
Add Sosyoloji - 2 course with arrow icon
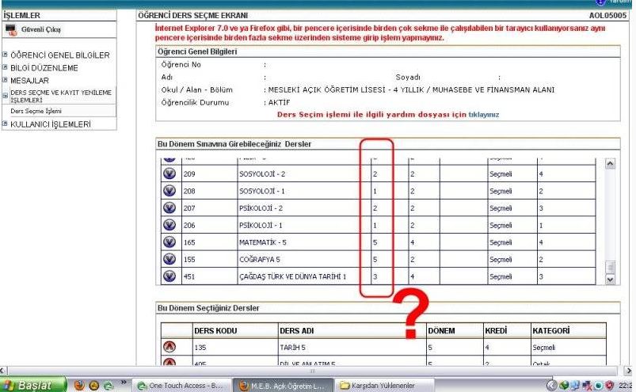pos(169,173)
